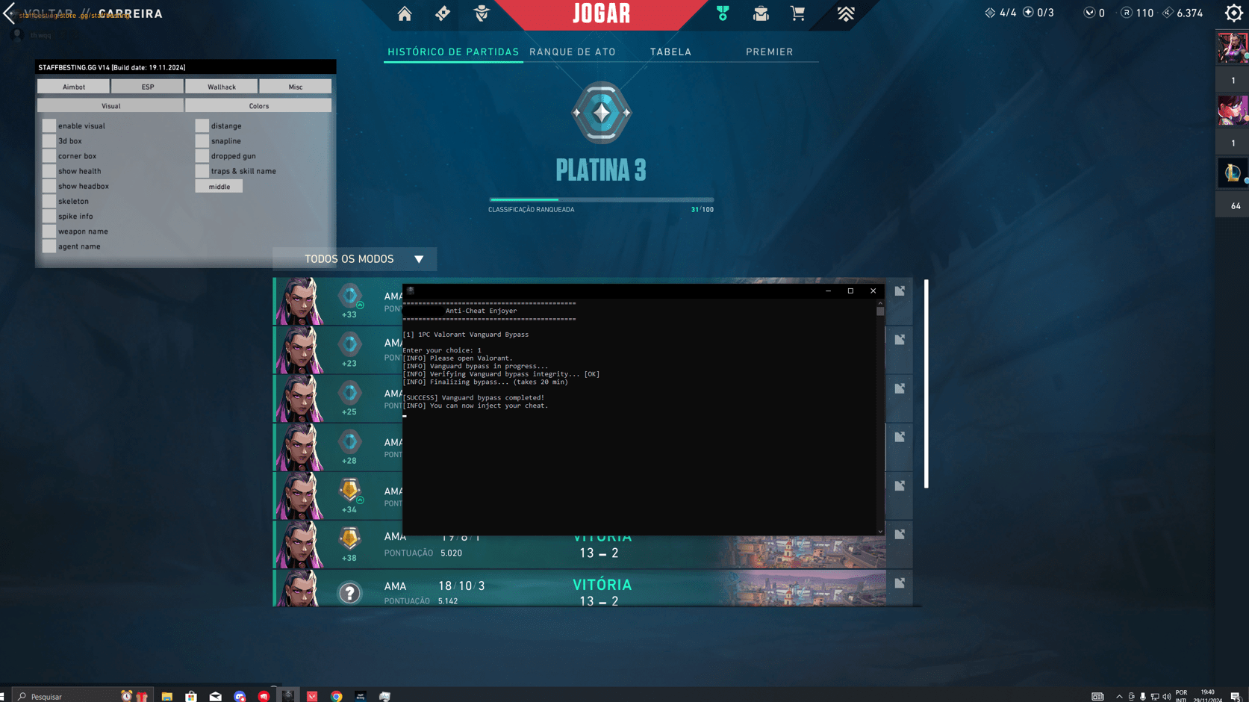Viewport: 1249px width, 702px height.
Task: Tick the 'dropped gun' checkbox
Action: coord(202,155)
